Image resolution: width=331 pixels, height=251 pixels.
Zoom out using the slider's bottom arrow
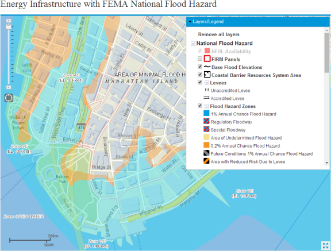point(9,87)
